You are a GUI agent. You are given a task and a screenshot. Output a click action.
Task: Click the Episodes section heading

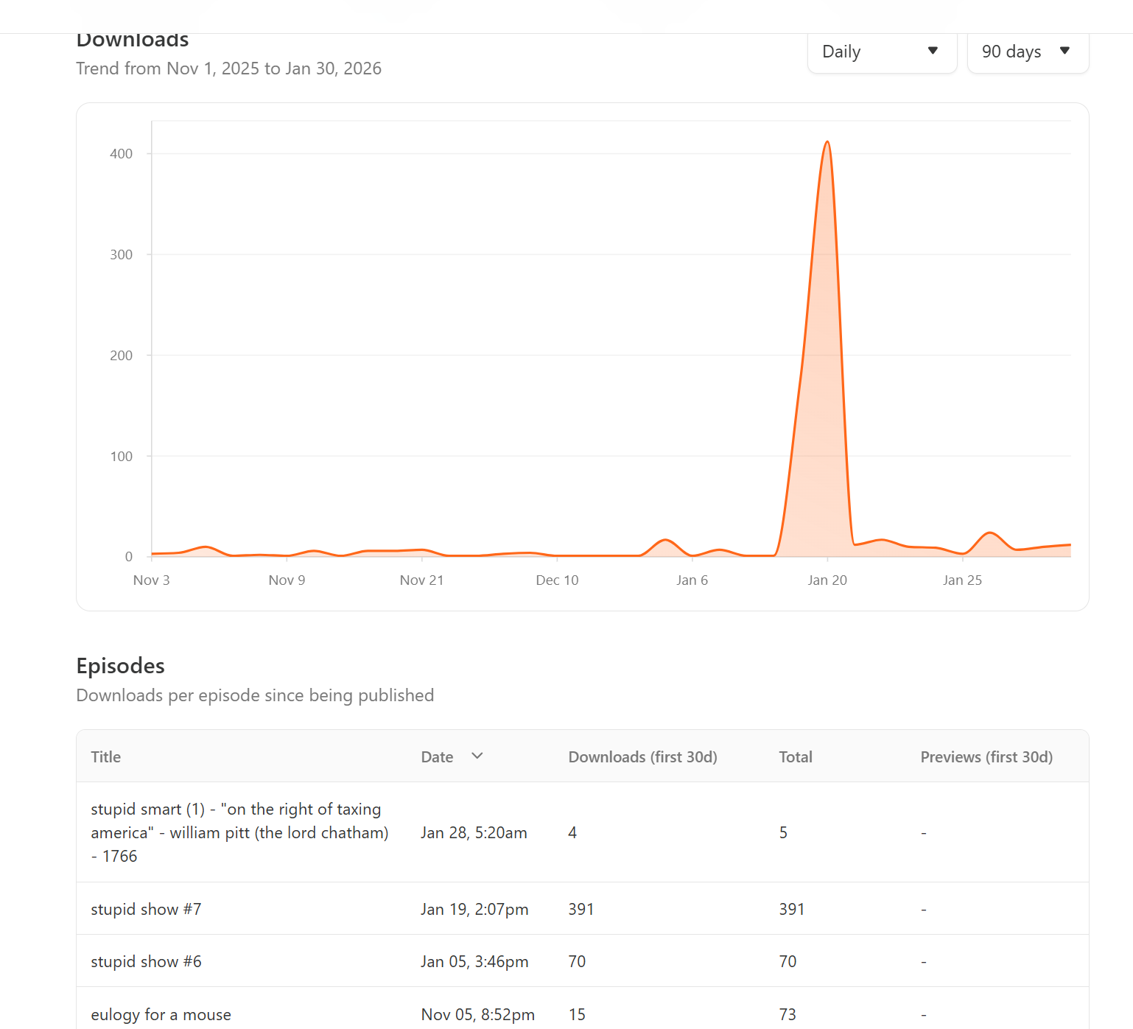click(x=121, y=666)
